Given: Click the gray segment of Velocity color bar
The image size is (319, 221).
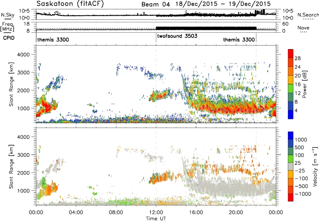Looking at the screenshot, I should coord(291,166).
